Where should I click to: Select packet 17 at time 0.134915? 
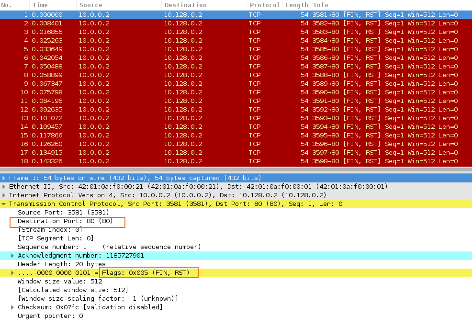click(236, 152)
